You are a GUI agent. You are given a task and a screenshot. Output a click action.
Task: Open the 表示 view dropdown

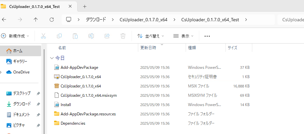183,36
